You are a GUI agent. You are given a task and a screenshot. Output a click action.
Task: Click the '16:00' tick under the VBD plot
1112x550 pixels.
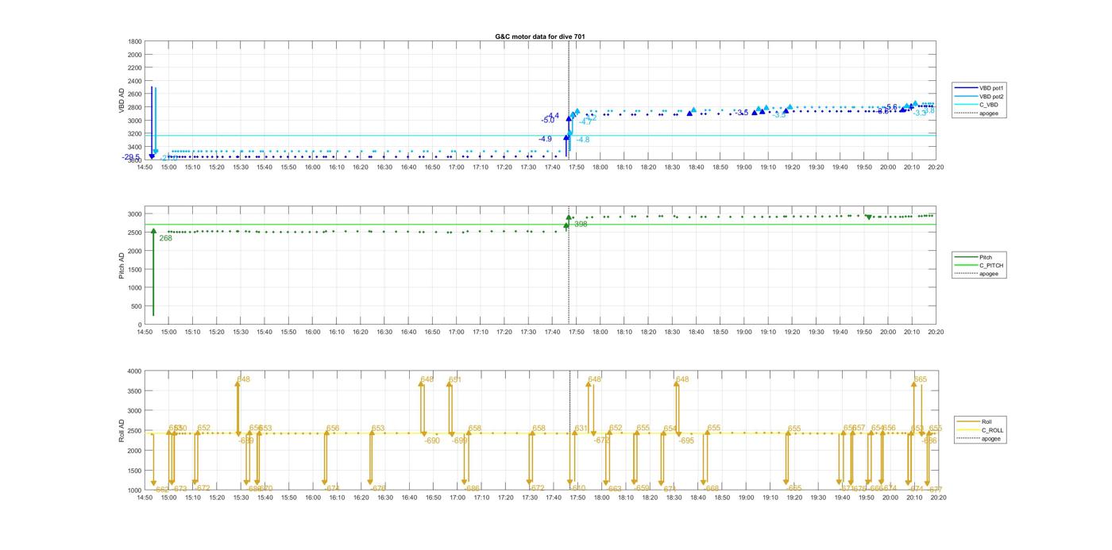[312, 167]
